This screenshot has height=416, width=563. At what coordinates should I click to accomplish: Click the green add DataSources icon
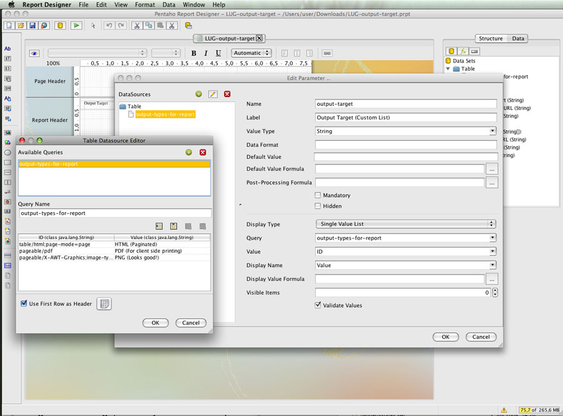coord(199,94)
